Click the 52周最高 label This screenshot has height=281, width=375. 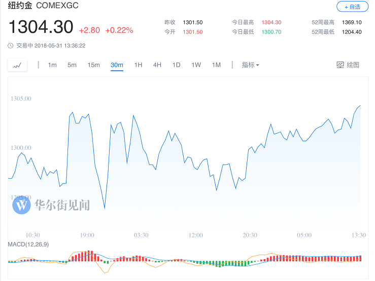[x=323, y=22]
